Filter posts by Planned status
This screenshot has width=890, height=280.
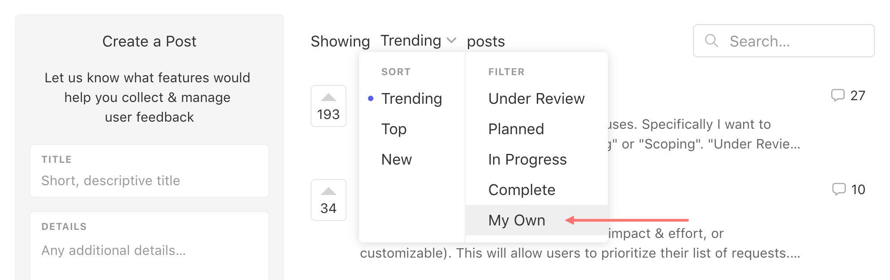pyautogui.click(x=516, y=129)
